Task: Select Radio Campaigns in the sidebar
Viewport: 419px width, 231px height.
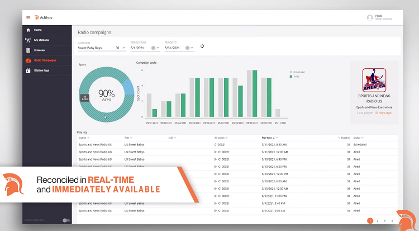Action: (47, 60)
